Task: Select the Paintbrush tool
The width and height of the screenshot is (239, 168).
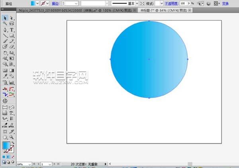Action: click(5, 41)
